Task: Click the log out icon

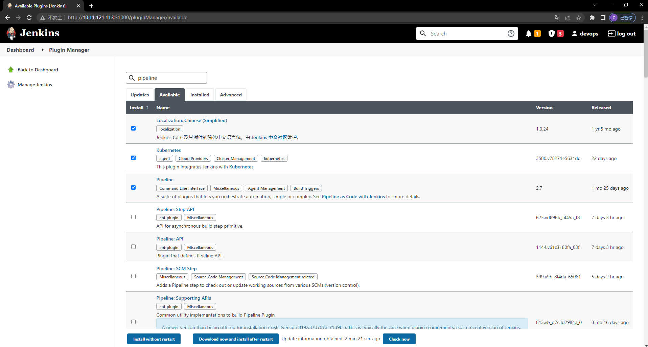Action: (611, 33)
